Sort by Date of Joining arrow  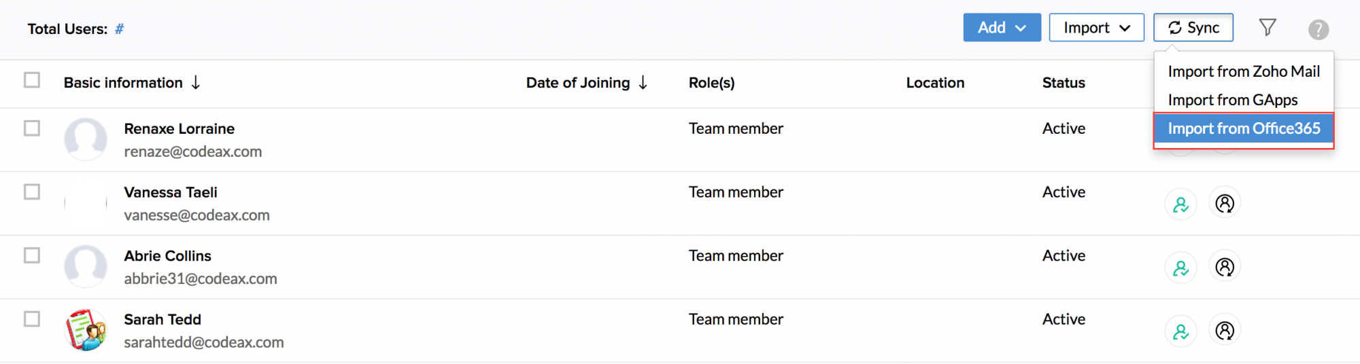point(643,83)
